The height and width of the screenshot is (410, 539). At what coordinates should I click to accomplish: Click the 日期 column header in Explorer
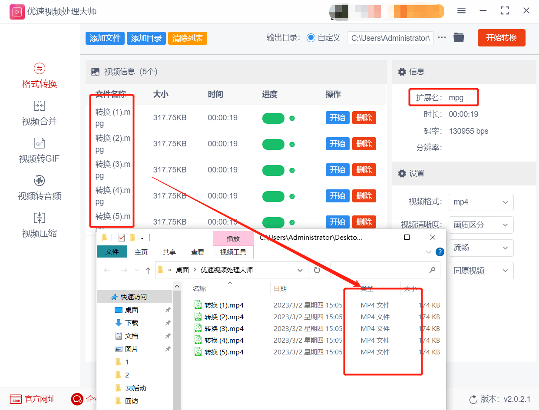pos(280,288)
